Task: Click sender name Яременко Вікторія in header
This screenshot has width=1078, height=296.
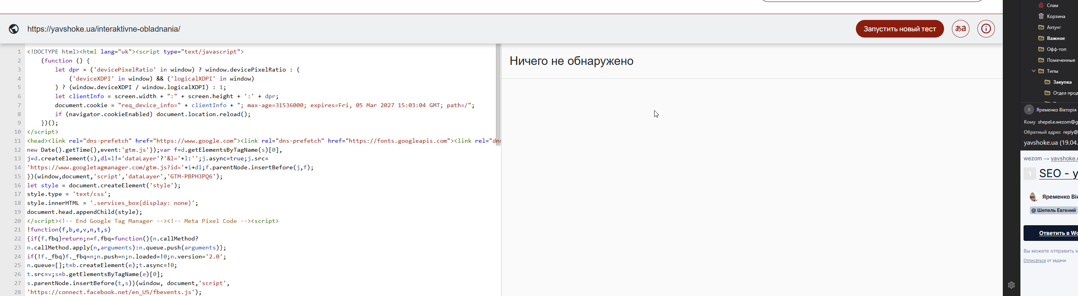Action: click(x=1056, y=110)
